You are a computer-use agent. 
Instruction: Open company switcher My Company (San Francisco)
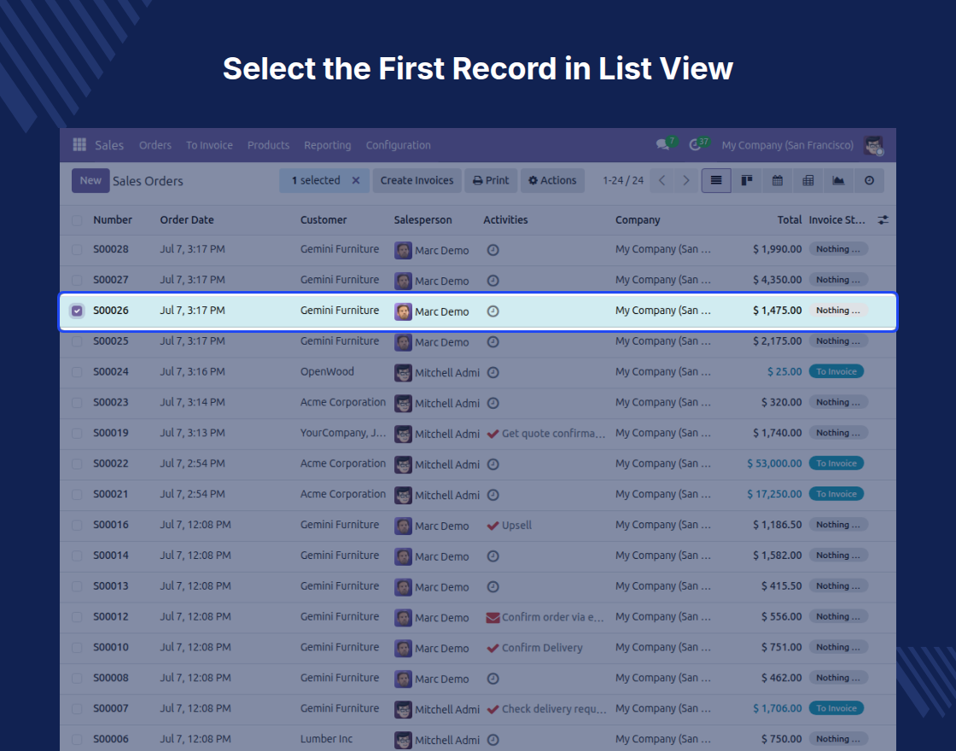point(787,145)
